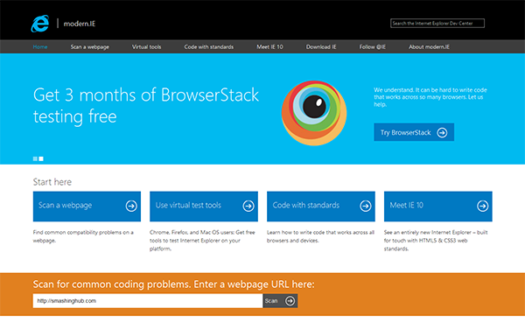
Task: Click 'Find common compatibility problems' description text
Action: click(x=83, y=236)
